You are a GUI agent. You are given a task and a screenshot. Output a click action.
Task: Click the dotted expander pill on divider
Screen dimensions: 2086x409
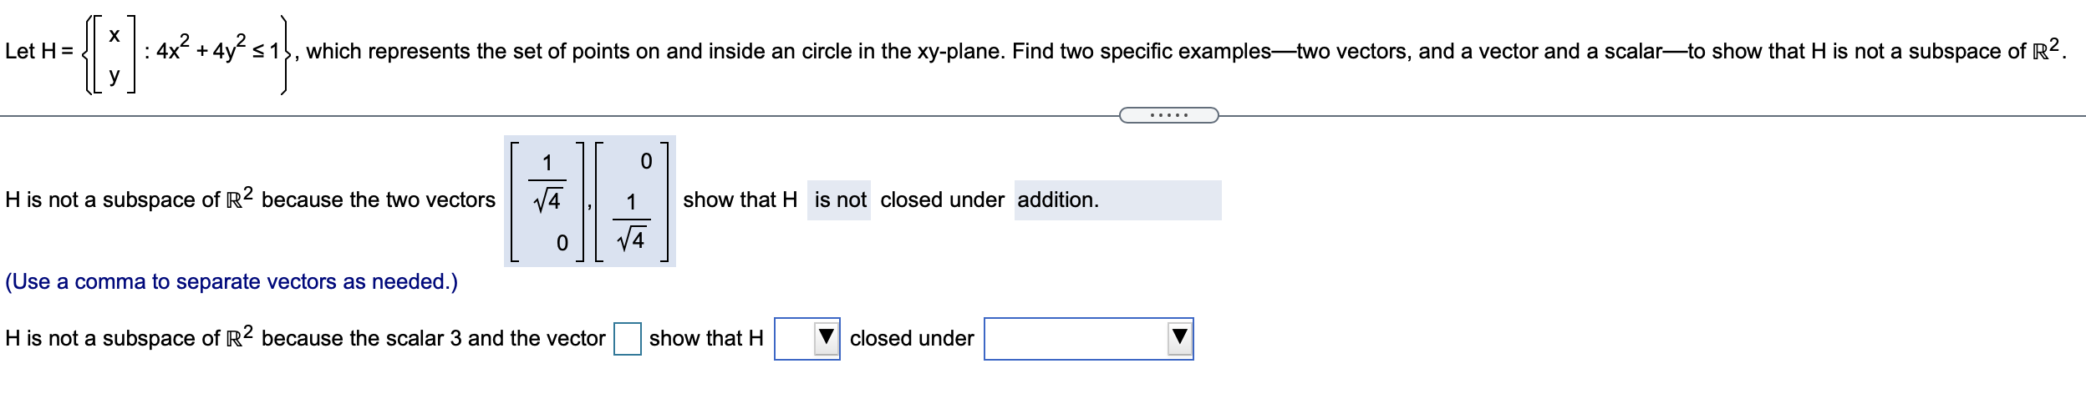pos(1168,115)
